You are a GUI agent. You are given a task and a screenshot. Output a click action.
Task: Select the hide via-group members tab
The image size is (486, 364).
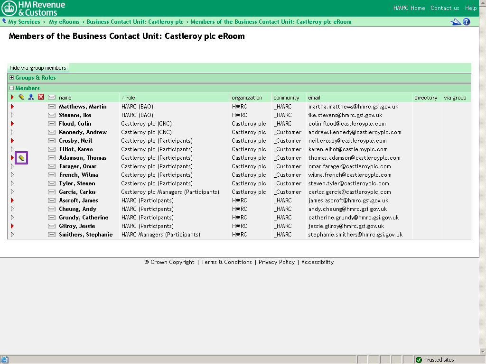click(x=38, y=68)
